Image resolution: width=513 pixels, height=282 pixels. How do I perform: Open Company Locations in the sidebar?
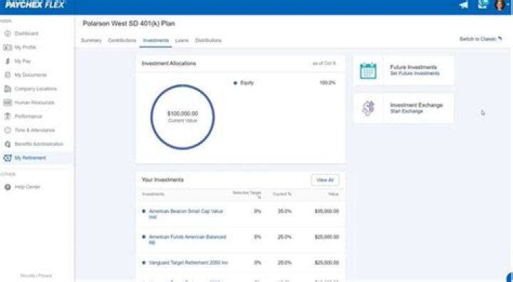(x=36, y=89)
